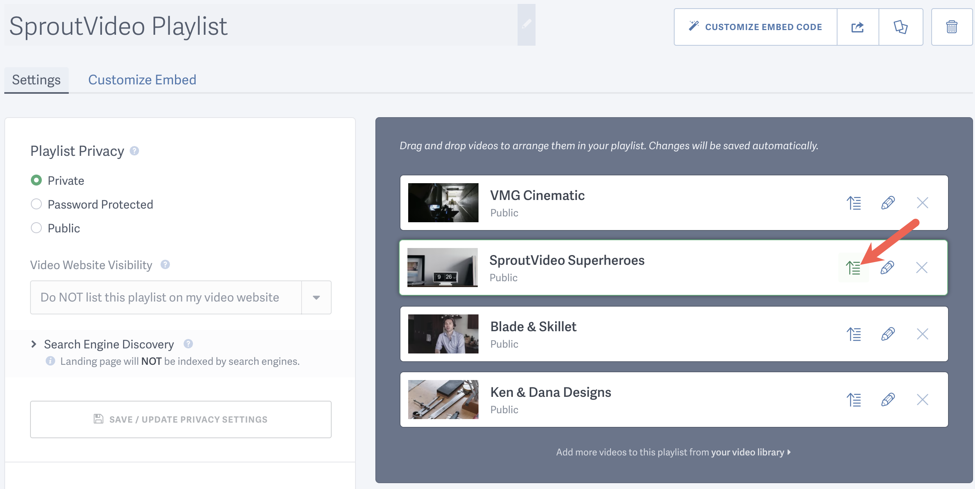Move Blade & Skillet to top of playlist
This screenshot has height=489, width=975.
854,334
